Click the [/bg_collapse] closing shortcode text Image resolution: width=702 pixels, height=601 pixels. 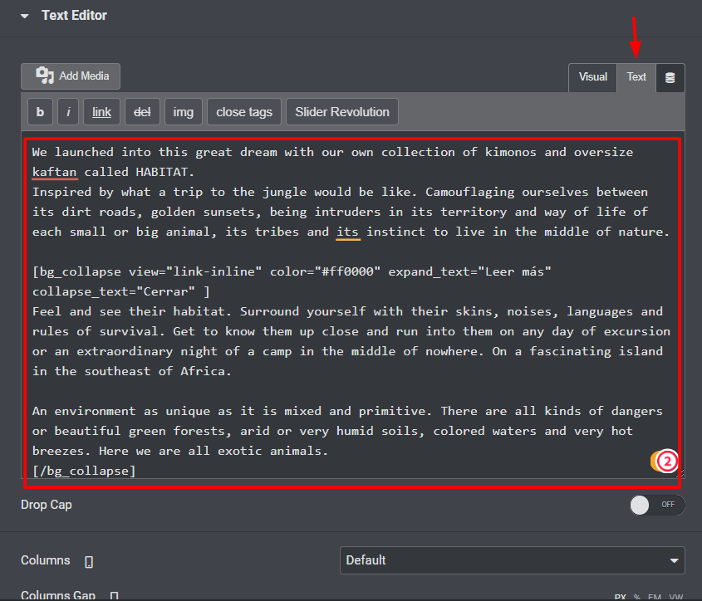tap(84, 471)
